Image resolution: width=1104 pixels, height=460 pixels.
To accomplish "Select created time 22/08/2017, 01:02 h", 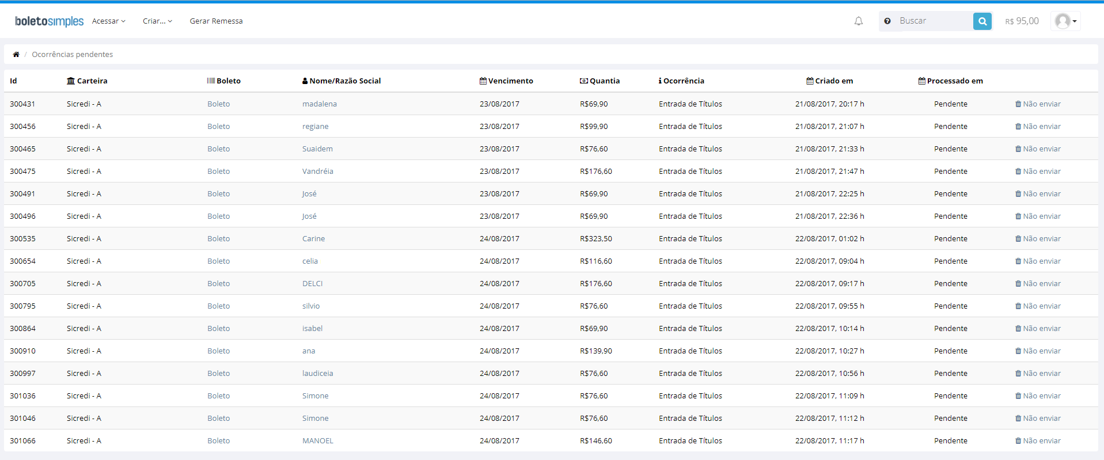I will 830,239.
